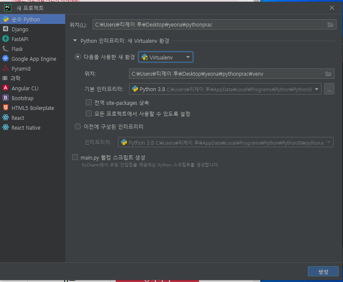This screenshot has height=282, width=343.
Task: Click the virtualenv 위치 path field
Action: click(232, 74)
